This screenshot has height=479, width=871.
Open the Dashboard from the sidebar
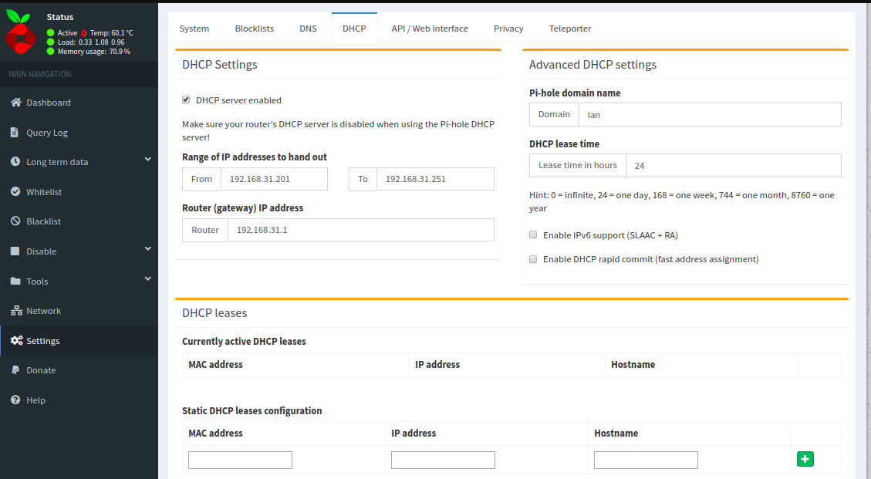pos(48,102)
